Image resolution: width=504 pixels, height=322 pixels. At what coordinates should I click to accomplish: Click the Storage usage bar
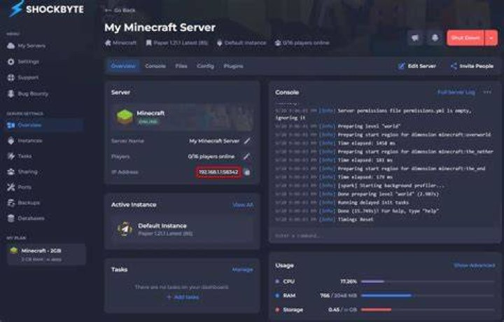tap(428, 310)
